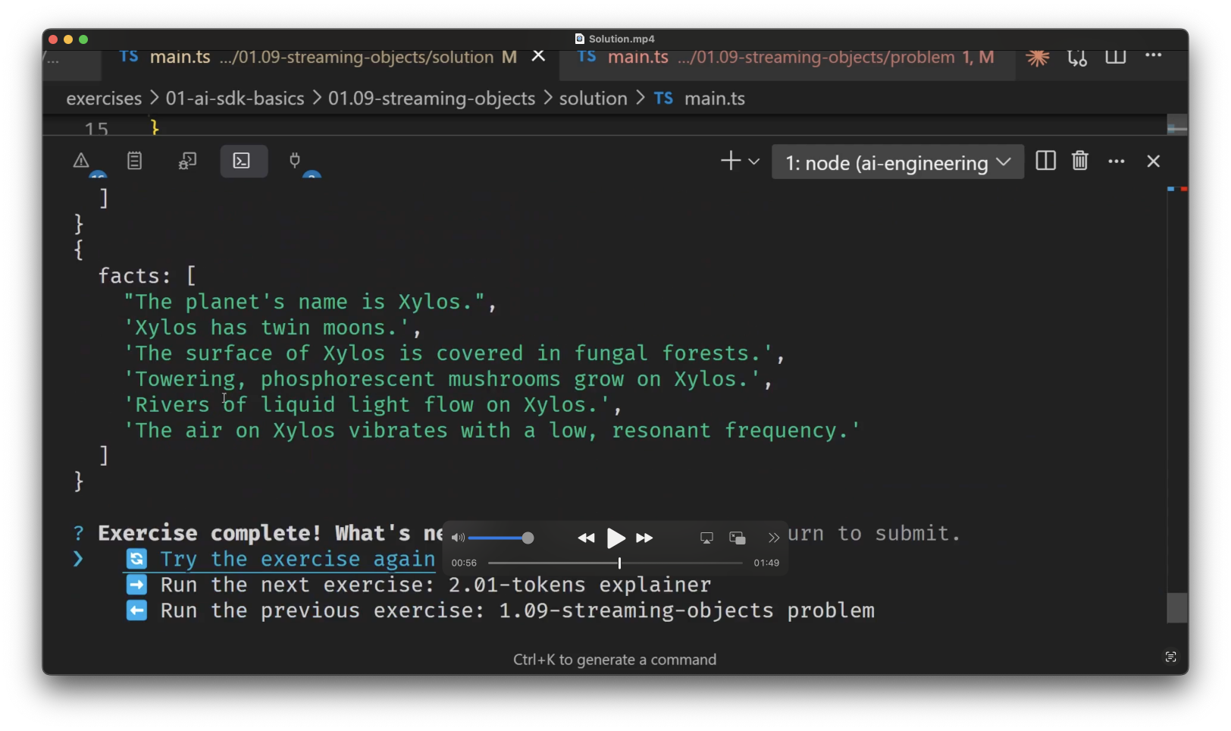Mute the video using the speaker icon
The height and width of the screenshot is (731, 1231).
tap(458, 538)
